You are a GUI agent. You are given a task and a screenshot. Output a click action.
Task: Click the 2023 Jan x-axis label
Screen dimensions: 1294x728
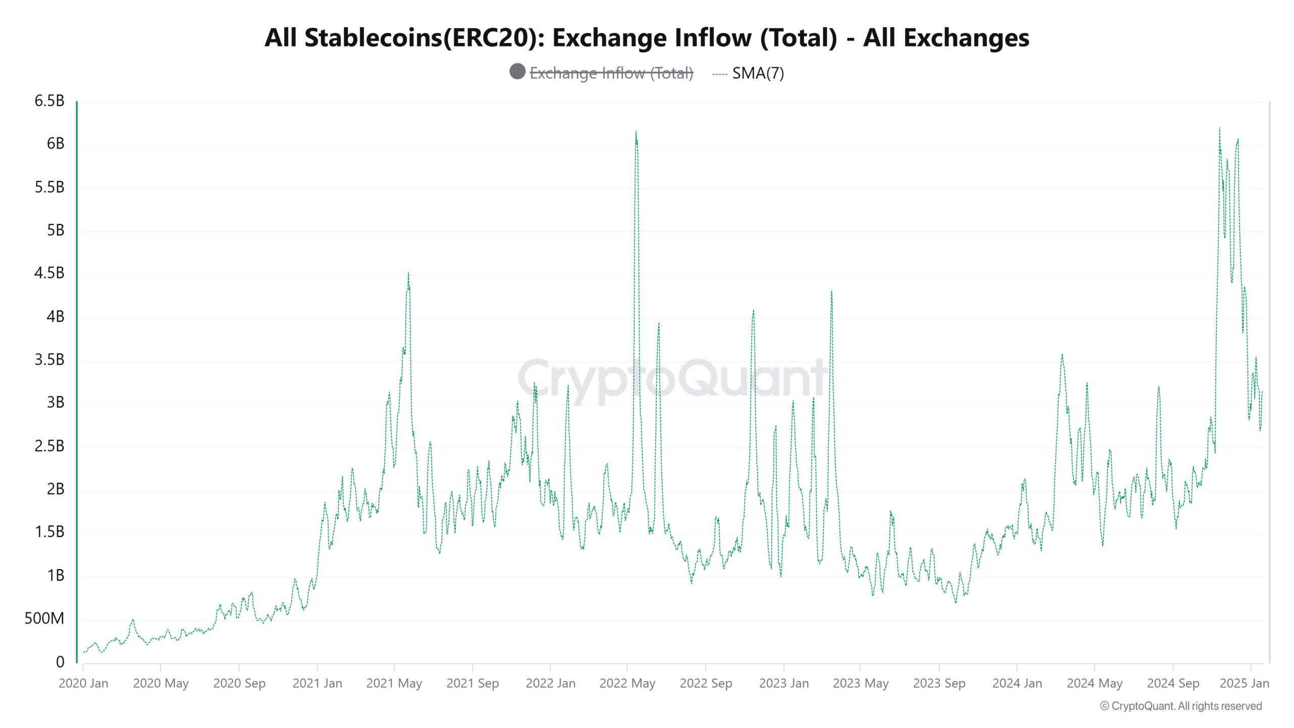(783, 683)
